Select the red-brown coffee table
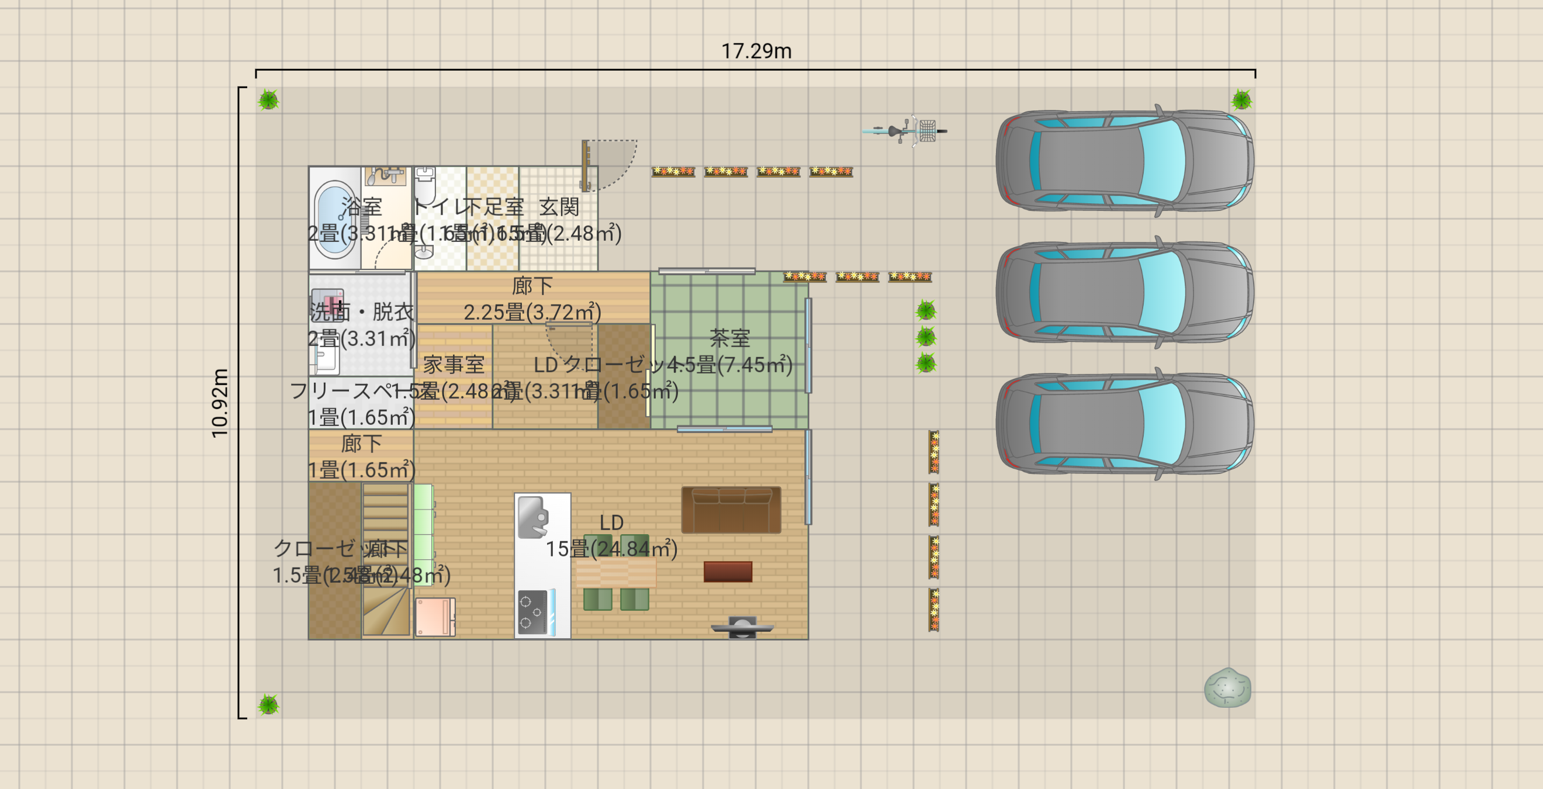This screenshot has width=1543, height=789. (x=728, y=572)
